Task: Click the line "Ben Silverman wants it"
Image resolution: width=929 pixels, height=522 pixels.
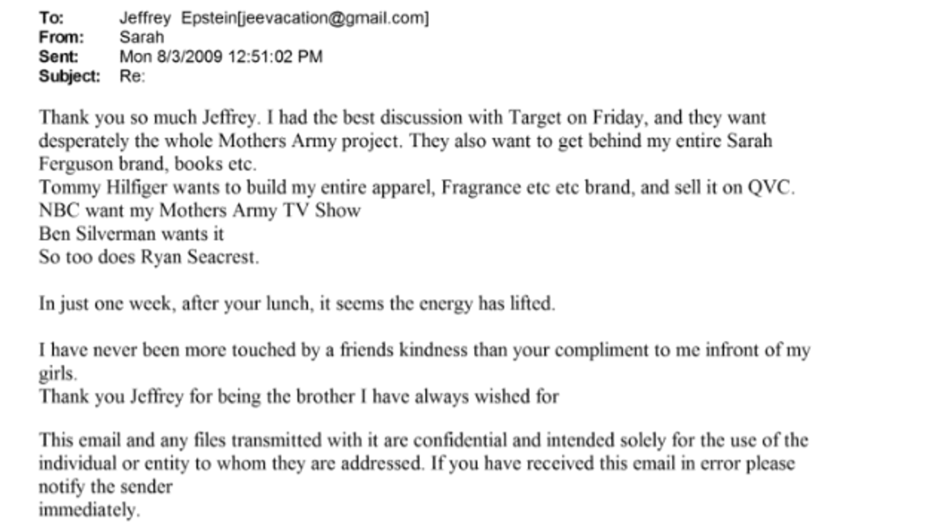Action: pos(131,234)
